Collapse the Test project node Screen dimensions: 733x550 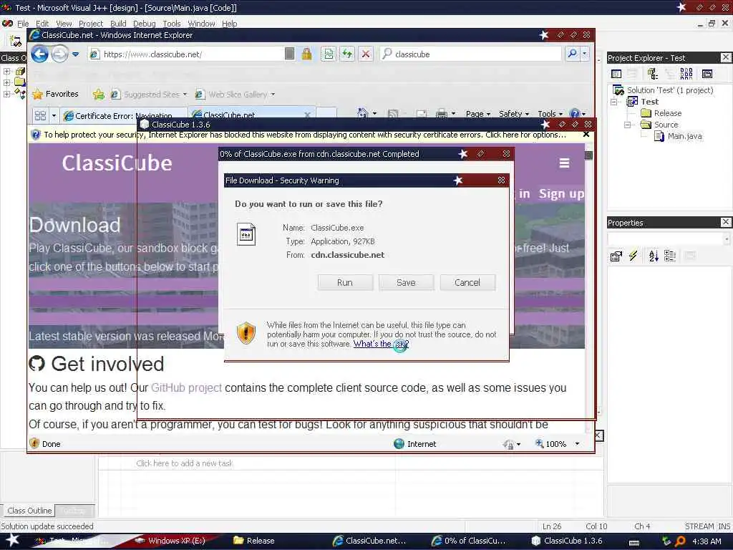pos(614,102)
